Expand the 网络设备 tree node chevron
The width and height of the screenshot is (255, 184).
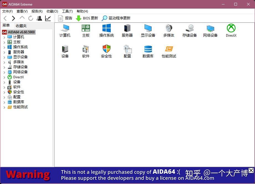[4, 72]
